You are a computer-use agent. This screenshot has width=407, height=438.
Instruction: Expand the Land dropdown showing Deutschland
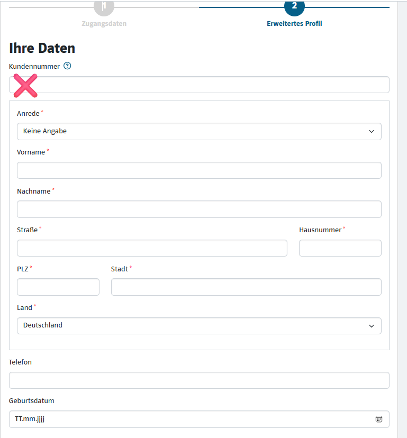pyautogui.click(x=199, y=326)
